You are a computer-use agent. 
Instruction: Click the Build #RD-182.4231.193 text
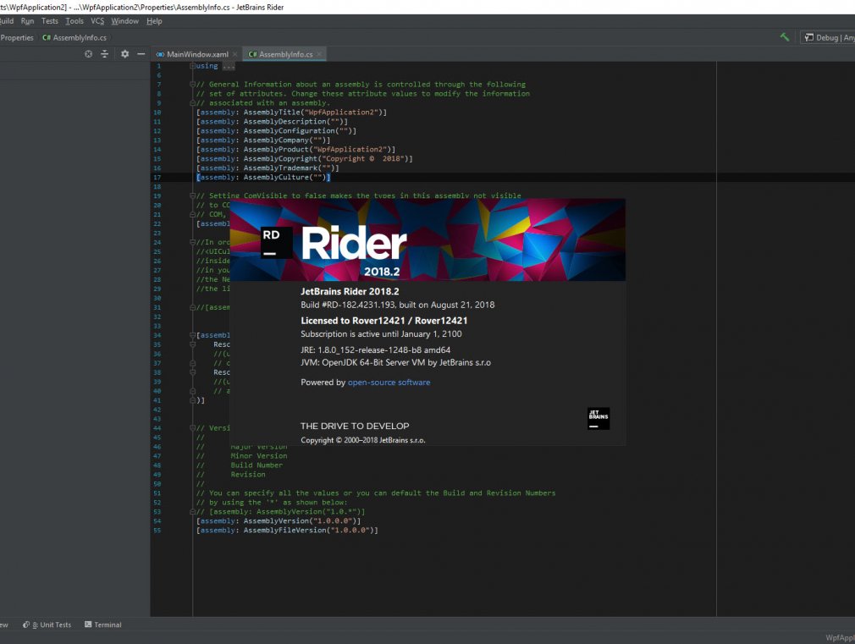coord(398,305)
